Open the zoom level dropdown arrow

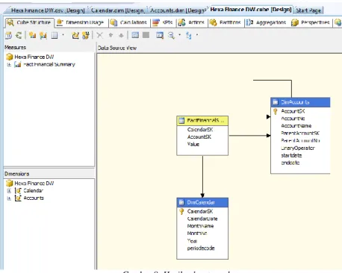[x=180, y=35]
